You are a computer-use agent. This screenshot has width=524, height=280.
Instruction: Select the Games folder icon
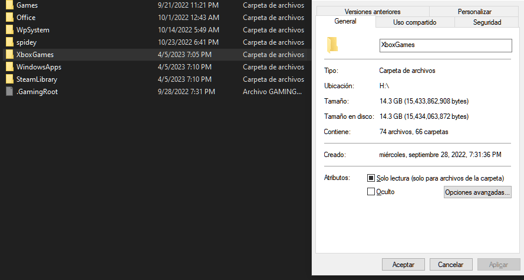[x=9, y=5]
